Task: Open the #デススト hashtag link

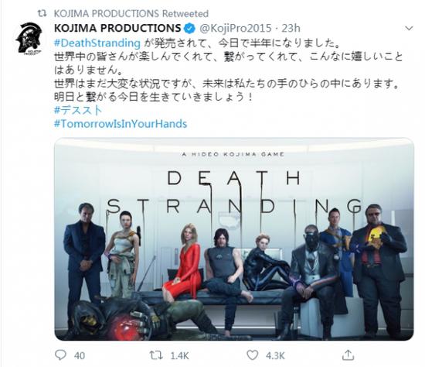Action: [x=78, y=110]
